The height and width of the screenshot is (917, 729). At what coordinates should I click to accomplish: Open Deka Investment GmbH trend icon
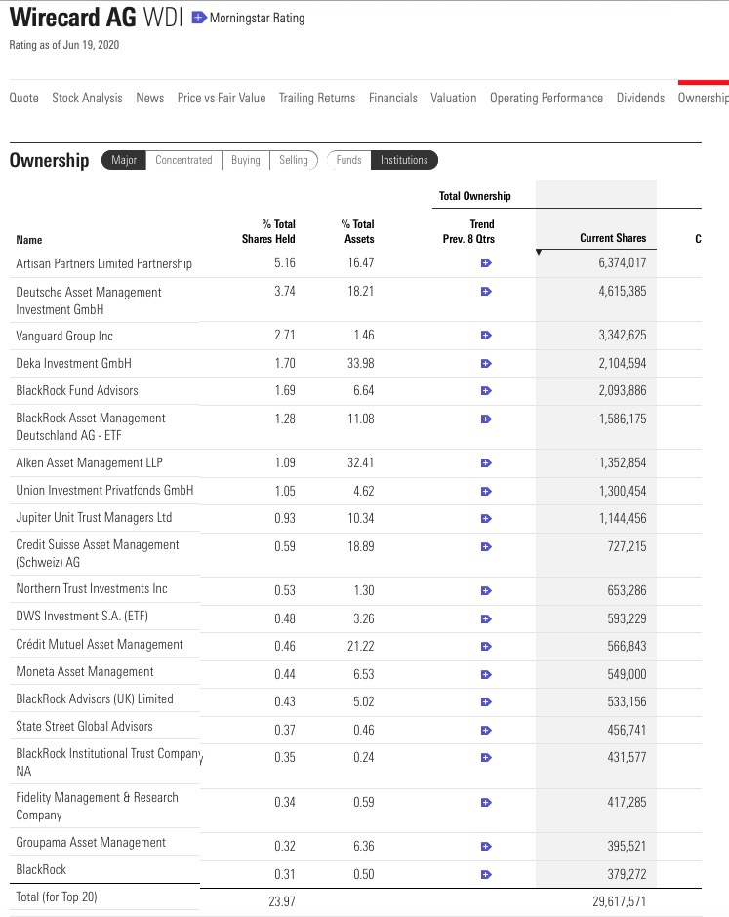(x=486, y=363)
